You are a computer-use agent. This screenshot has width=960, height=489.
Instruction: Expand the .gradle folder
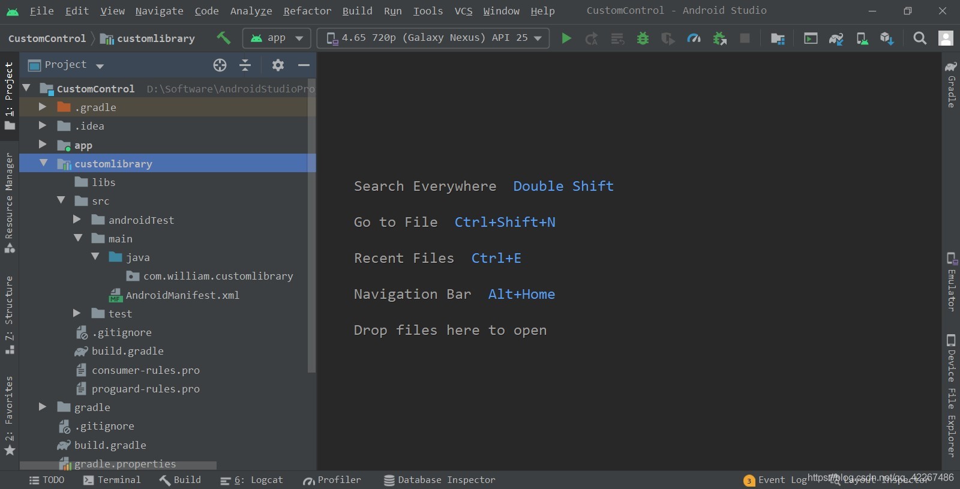tap(43, 107)
